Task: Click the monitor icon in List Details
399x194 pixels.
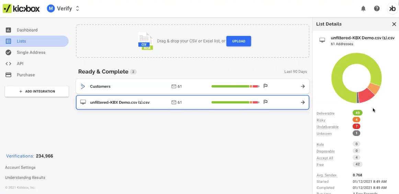Action: pyautogui.click(x=322, y=40)
